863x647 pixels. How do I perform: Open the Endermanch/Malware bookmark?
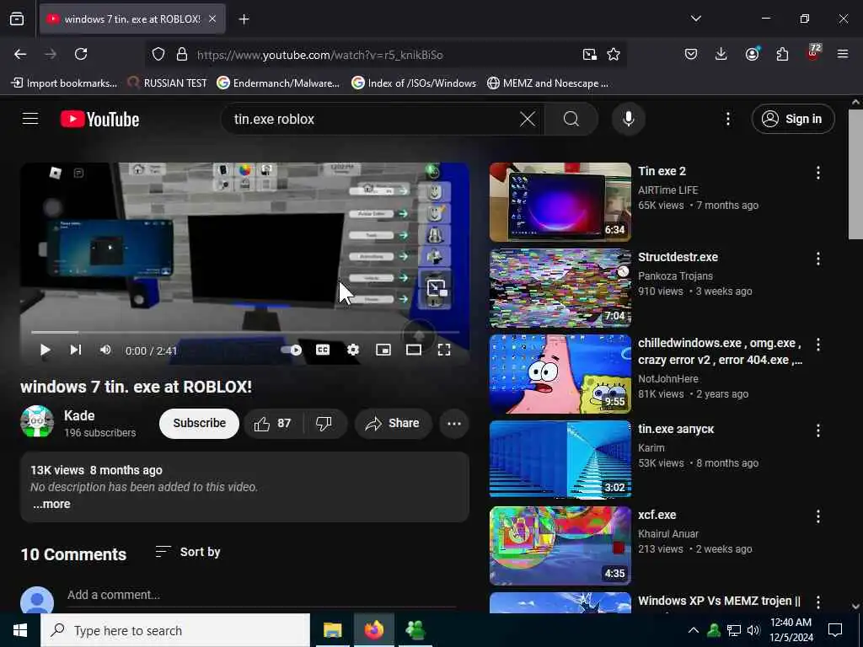278,83
